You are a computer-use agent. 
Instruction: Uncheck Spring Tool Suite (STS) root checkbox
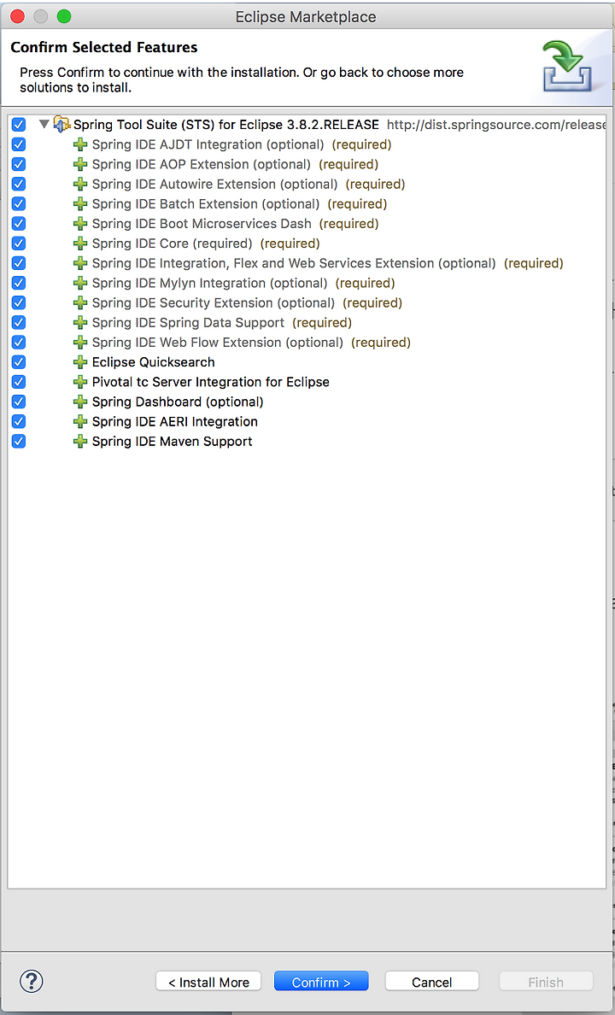coord(19,124)
